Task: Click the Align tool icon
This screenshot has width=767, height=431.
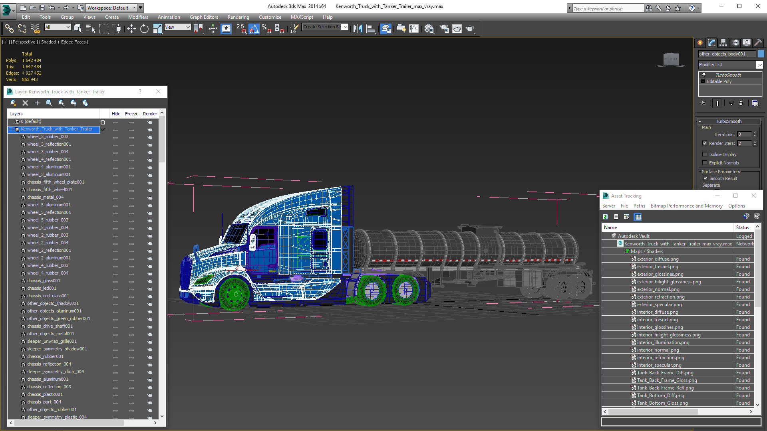Action: tap(371, 28)
